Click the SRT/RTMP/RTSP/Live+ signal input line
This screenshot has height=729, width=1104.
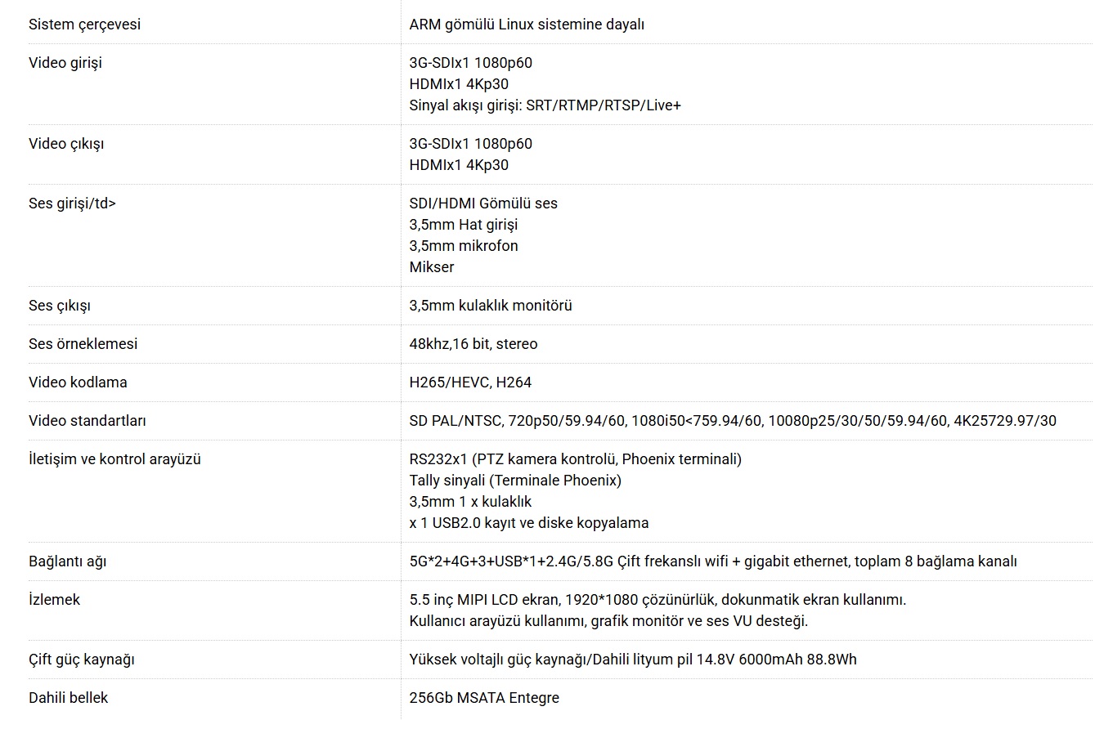(545, 105)
